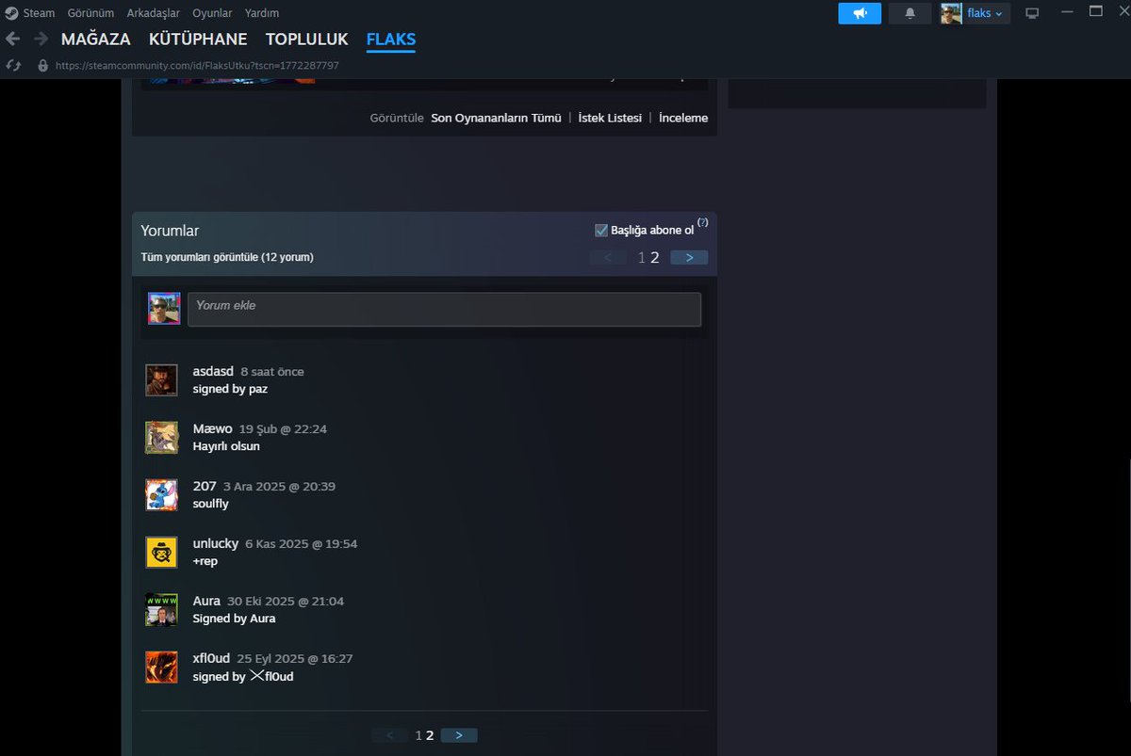Image resolution: width=1131 pixels, height=756 pixels.
Task: Open Mæwo's avatar in comments
Action: [161, 438]
